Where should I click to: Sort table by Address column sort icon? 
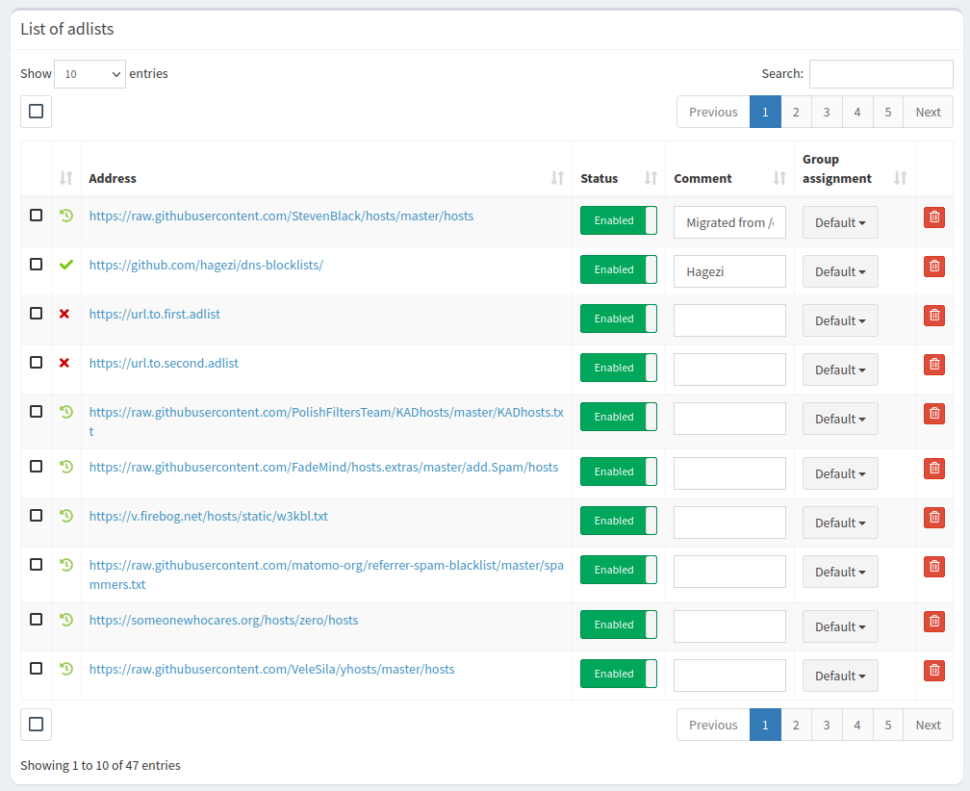[x=557, y=178]
